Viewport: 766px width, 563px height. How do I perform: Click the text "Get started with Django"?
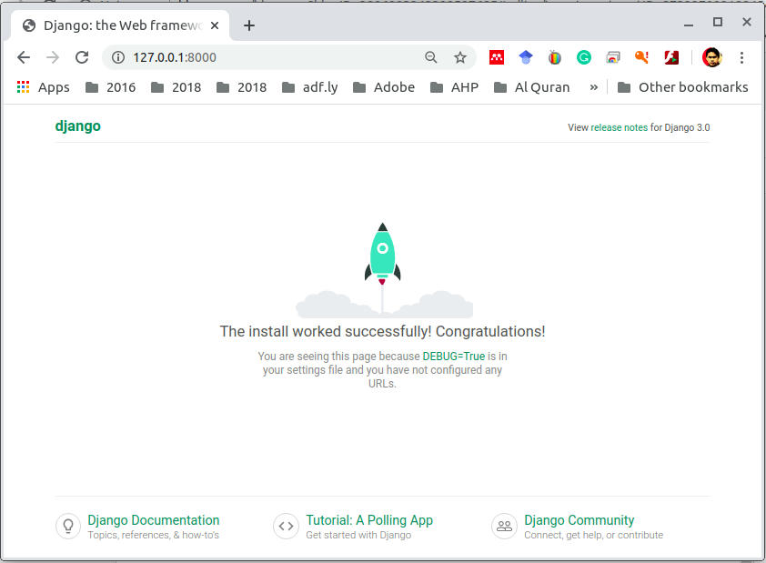(x=358, y=535)
